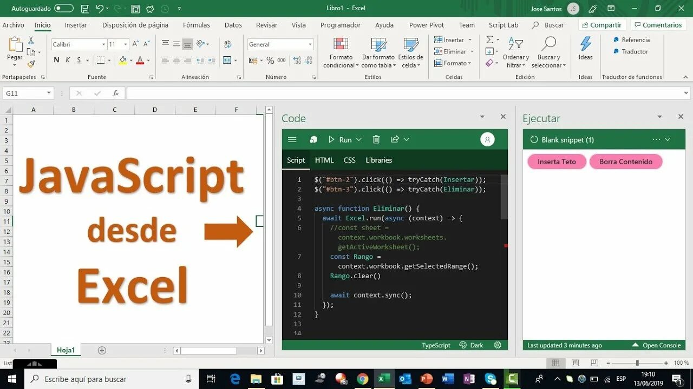
Task: Open the Inicio ribbon tab
Action: tap(42, 25)
